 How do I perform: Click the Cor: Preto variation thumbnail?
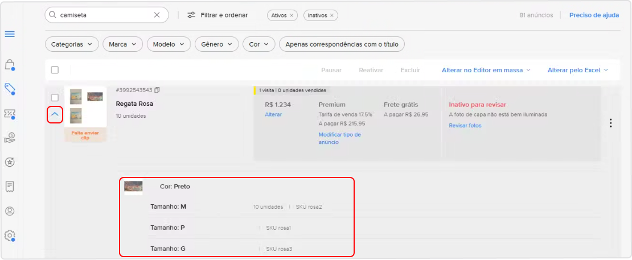[x=133, y=188]
